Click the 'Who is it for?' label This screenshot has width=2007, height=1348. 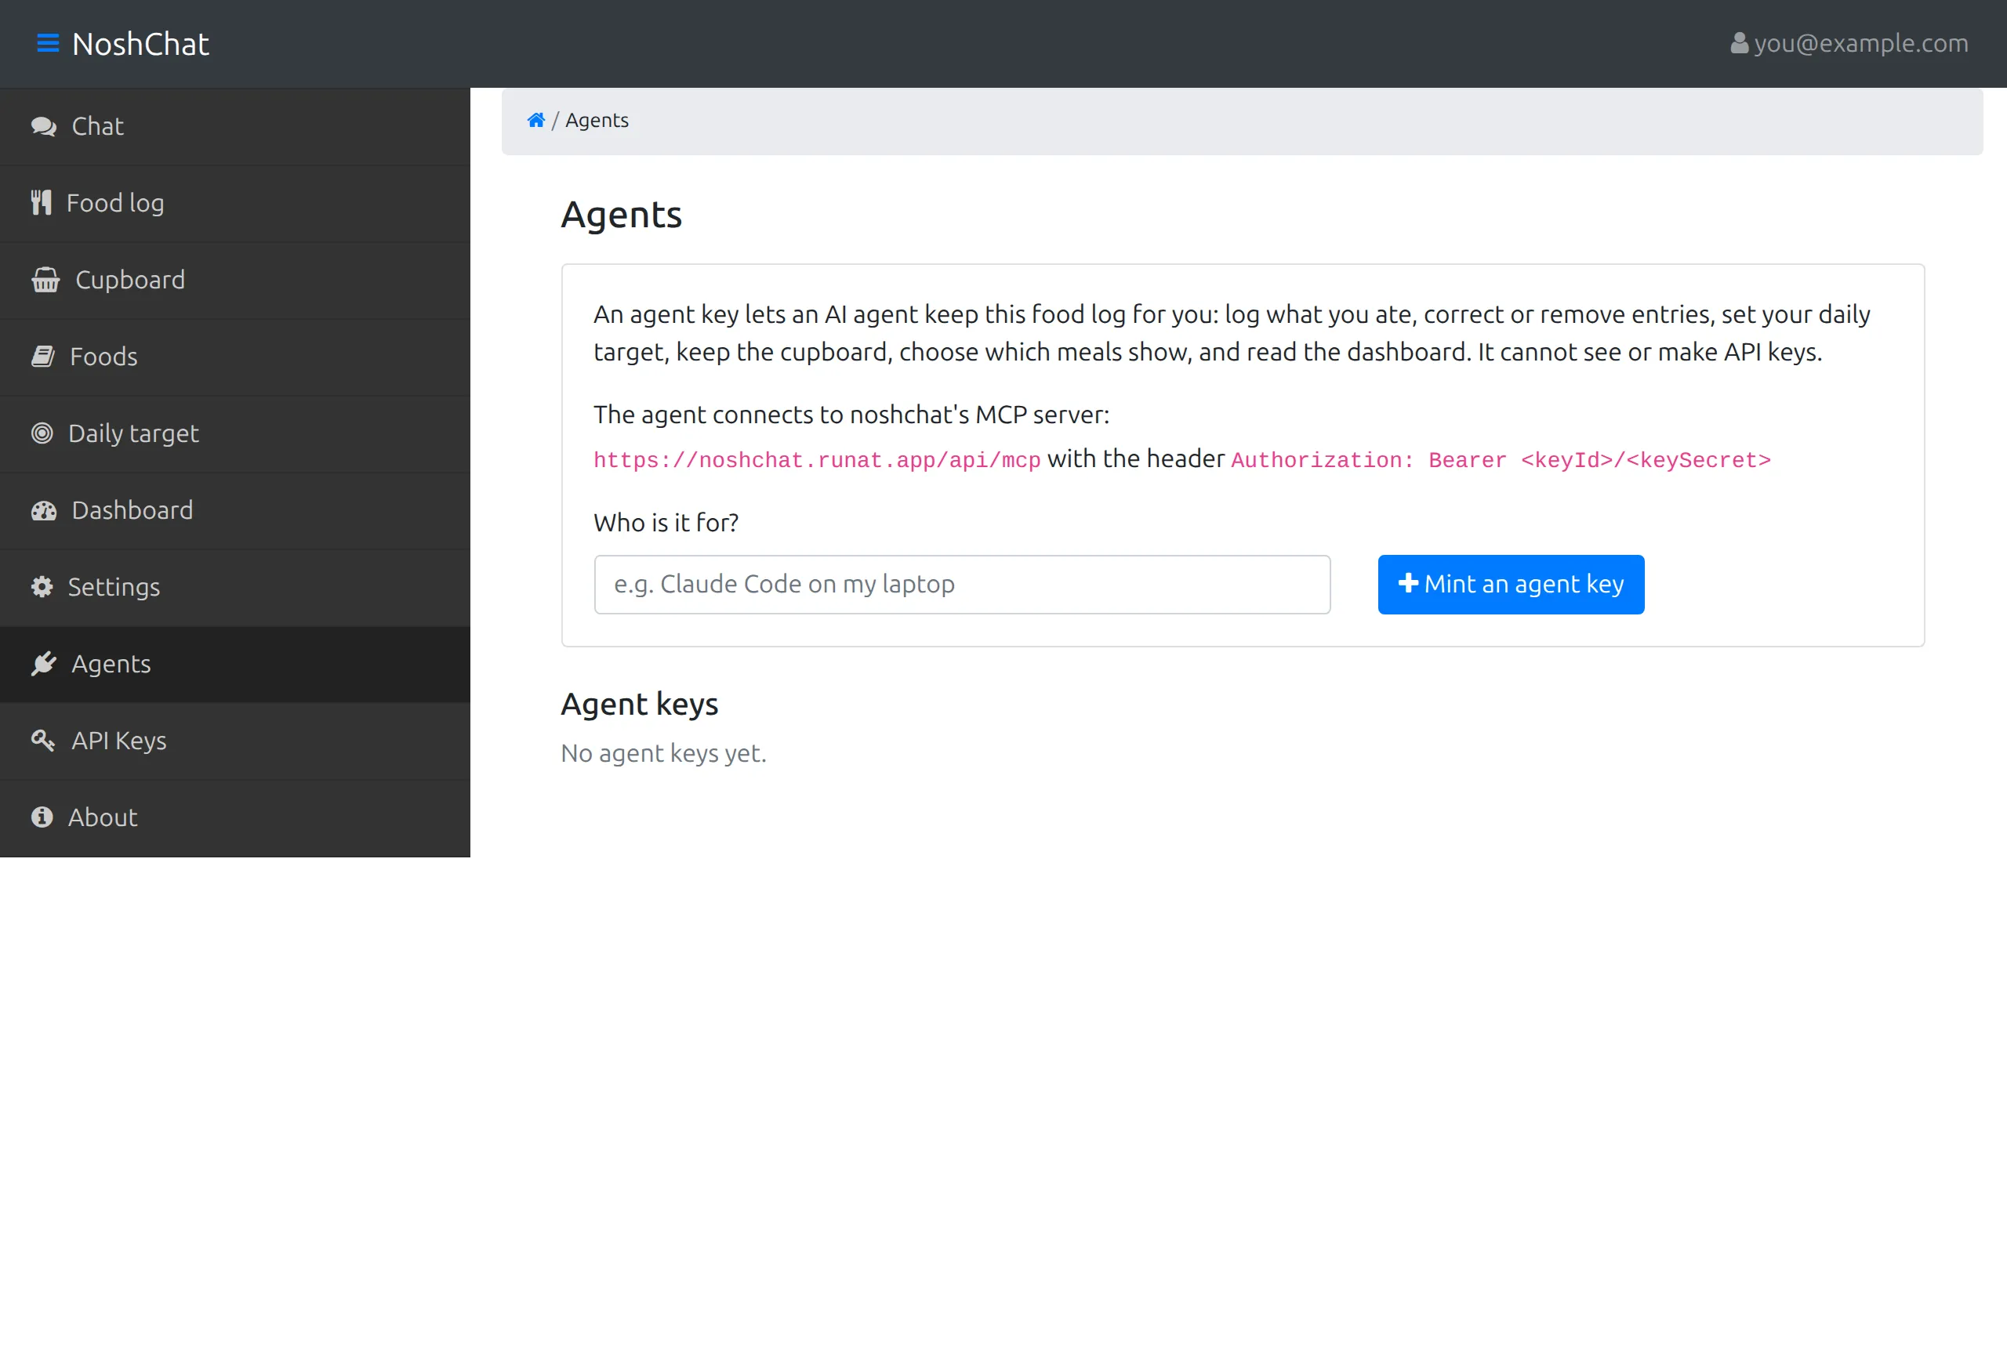[x=666, y=523]
